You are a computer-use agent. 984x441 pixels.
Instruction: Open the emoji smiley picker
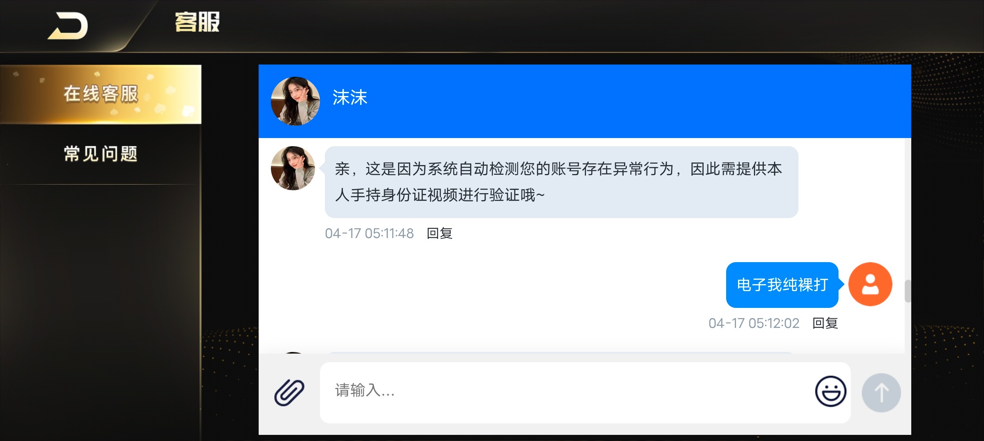830,391
